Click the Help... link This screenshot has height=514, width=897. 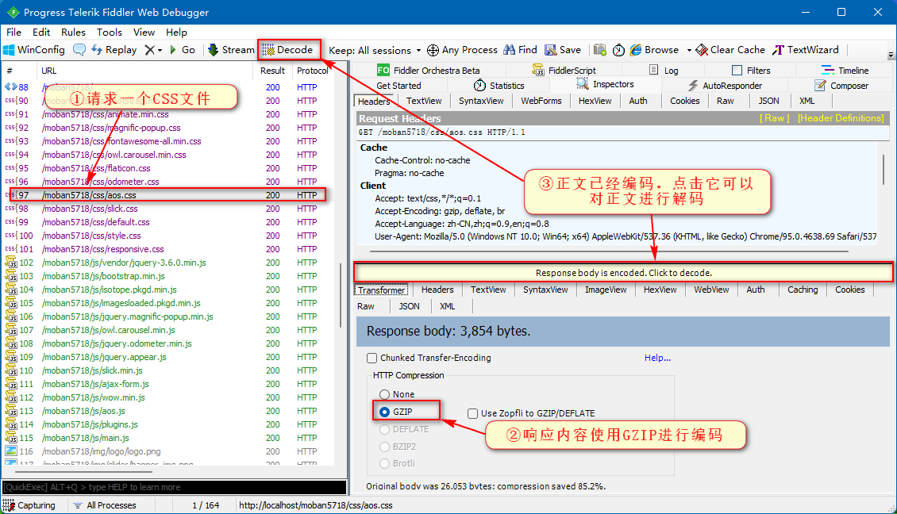[x=657, y=358]
